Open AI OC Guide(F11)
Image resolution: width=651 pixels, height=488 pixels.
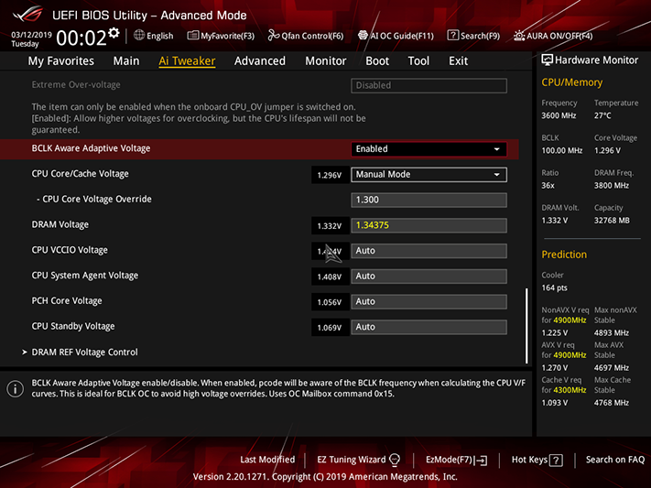tap(396, 36)
